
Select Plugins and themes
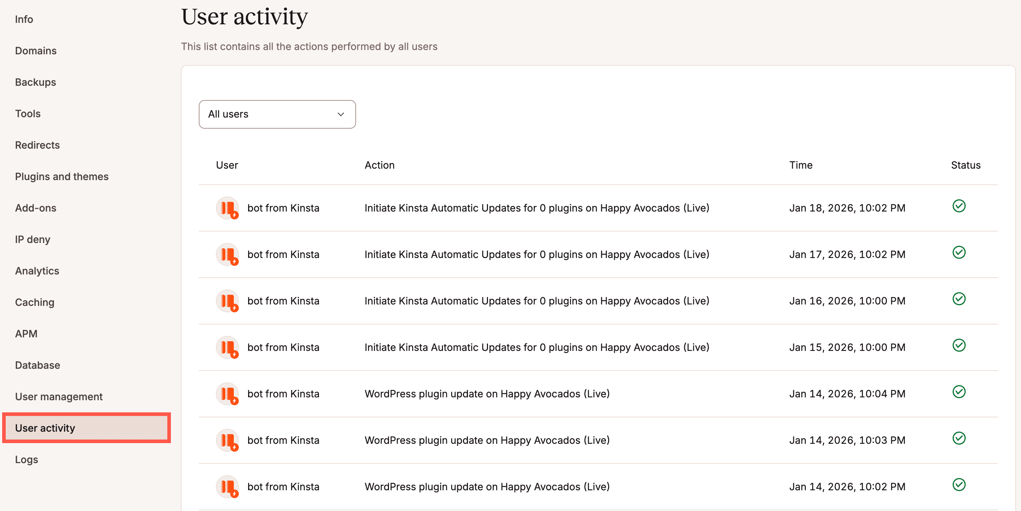(x=62, y=176)
